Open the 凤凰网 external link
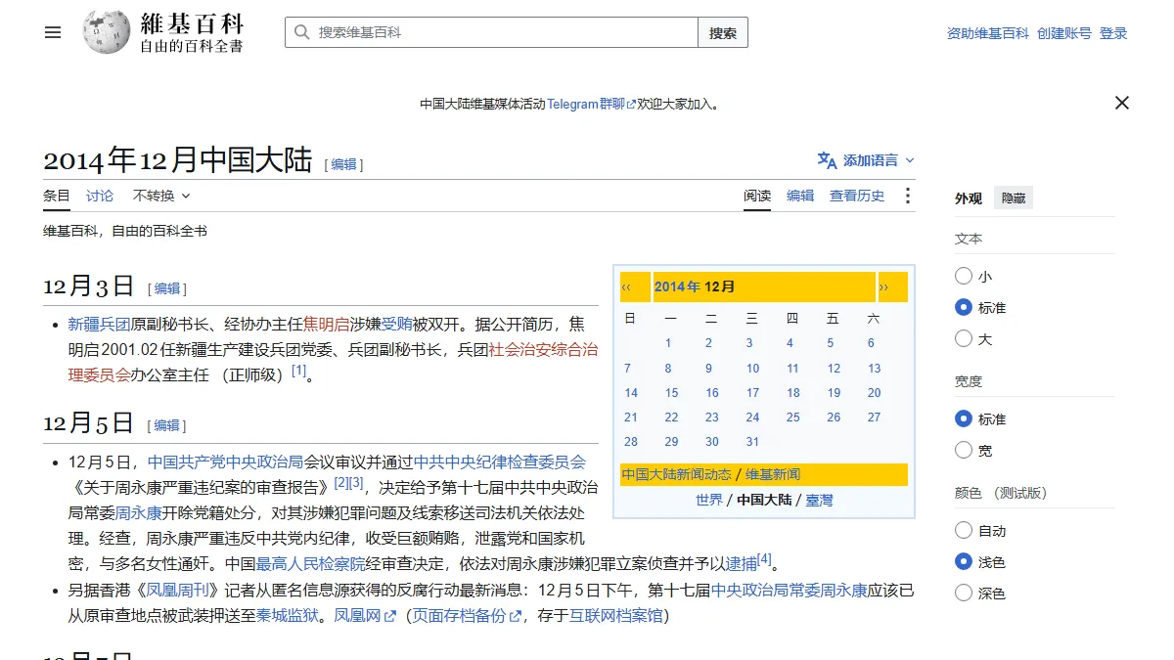The height and width of the screenshot is (660, 1174). 364,615
